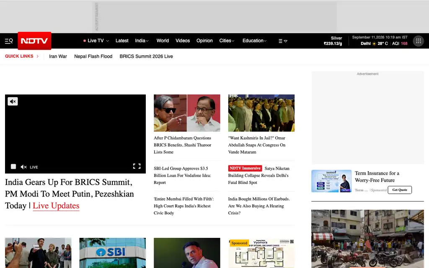Click the NDTV Immersive badge
The width and height of the screenshot is (429, 268).
point(245,168)
